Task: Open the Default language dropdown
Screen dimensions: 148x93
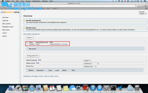Action: [x=87, y=60]
